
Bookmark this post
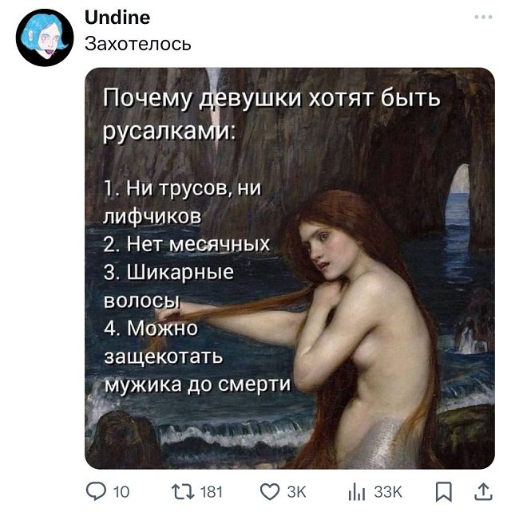coord(444,492)
